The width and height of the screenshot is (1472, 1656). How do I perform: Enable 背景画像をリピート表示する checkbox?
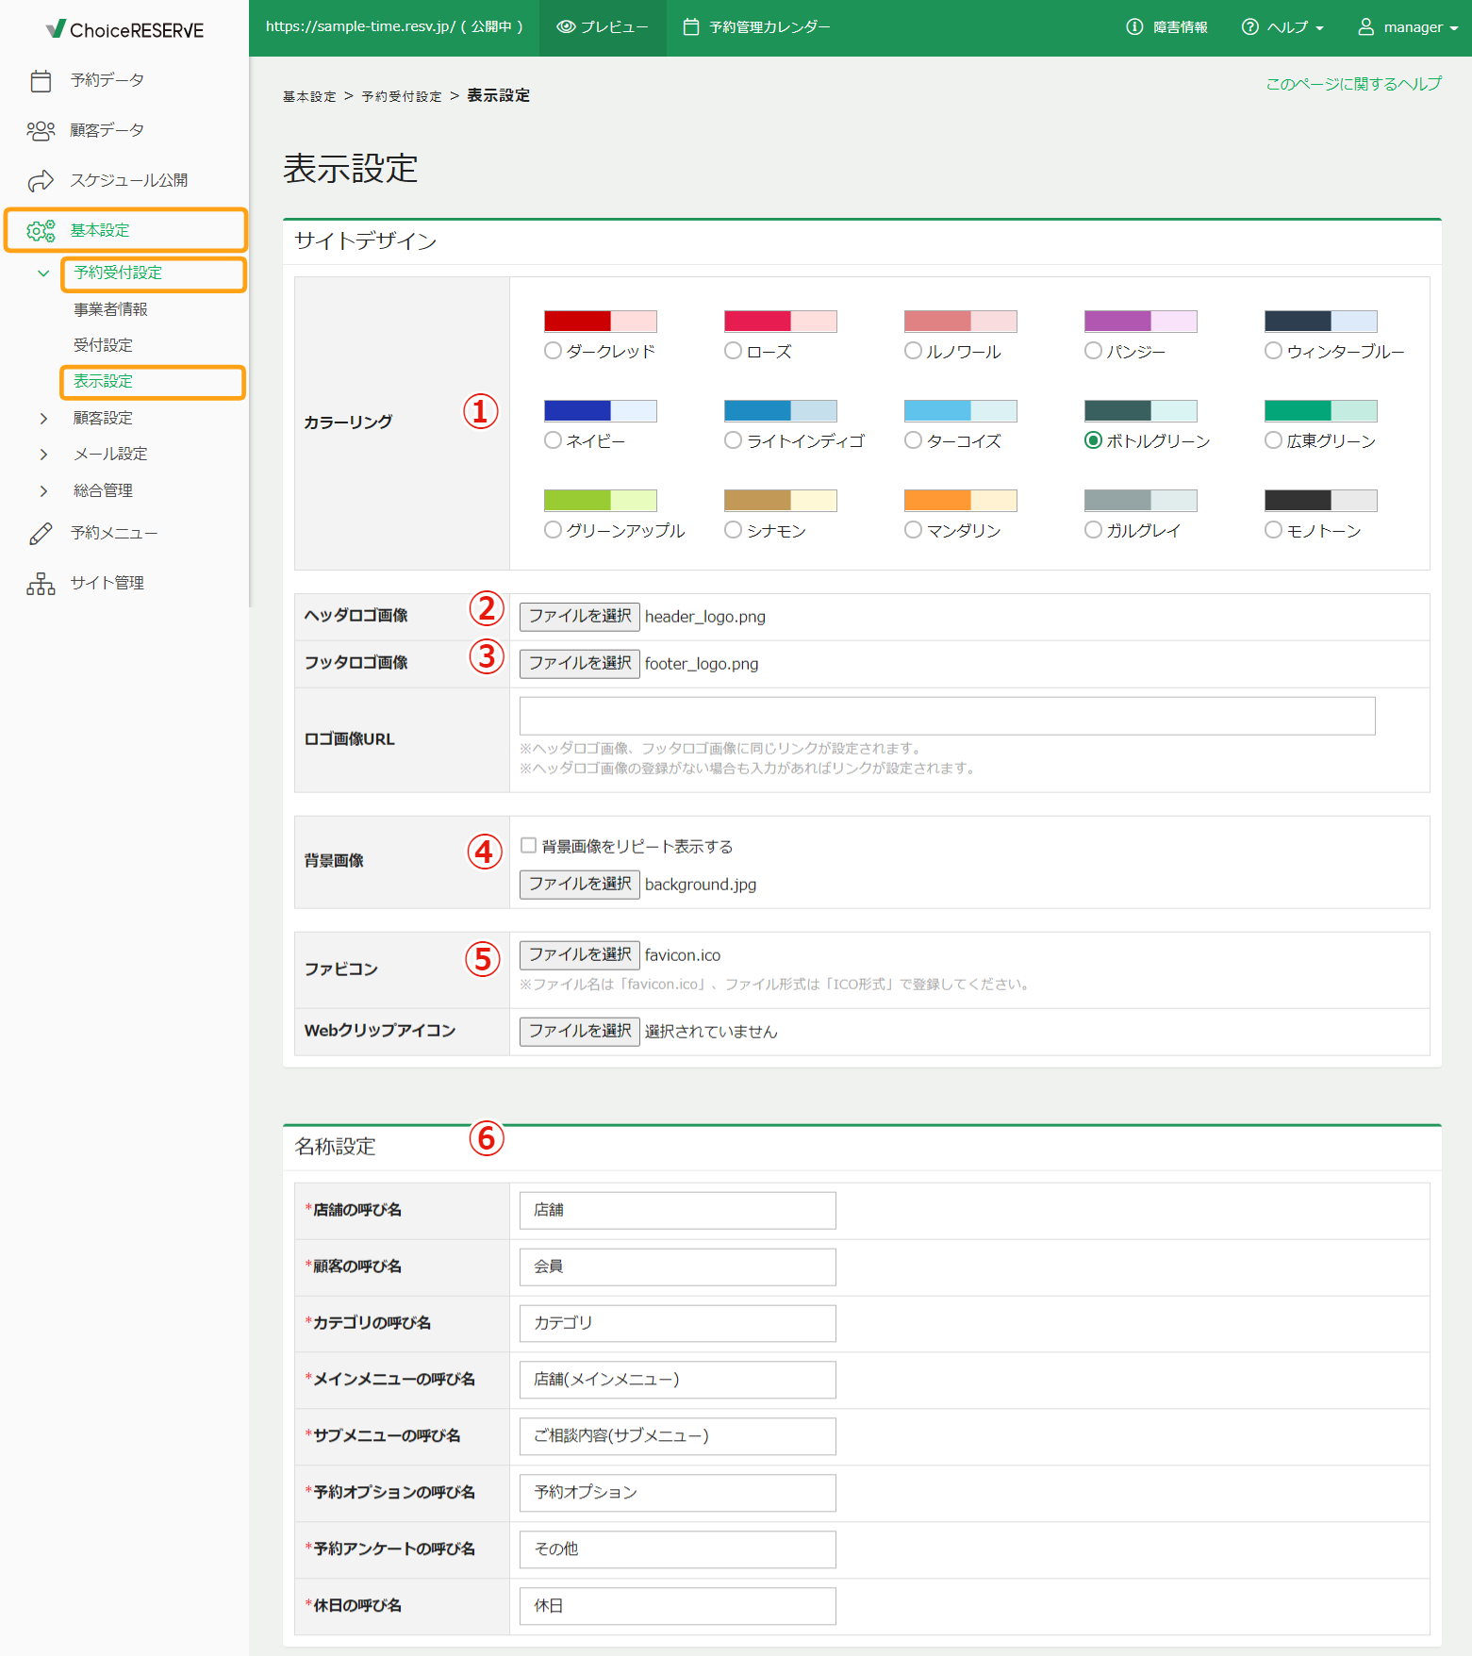tap(529, 846)
